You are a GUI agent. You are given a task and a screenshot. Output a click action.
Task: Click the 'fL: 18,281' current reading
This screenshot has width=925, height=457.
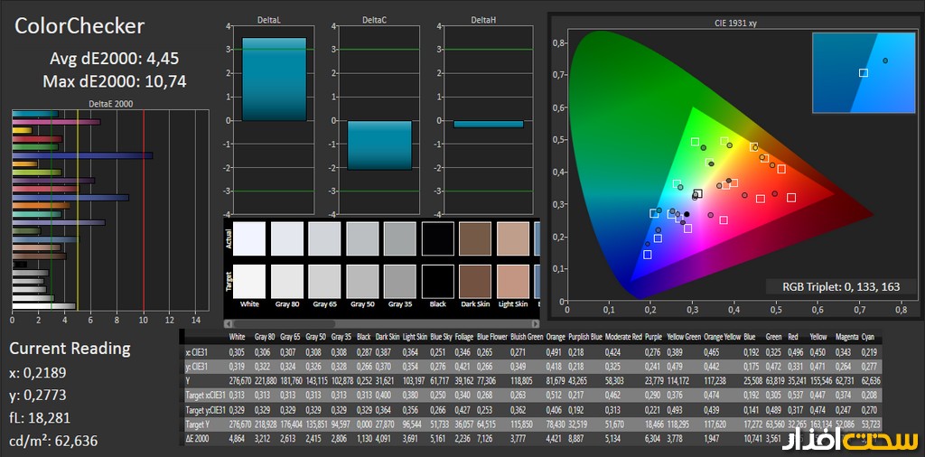coord(40,418)
